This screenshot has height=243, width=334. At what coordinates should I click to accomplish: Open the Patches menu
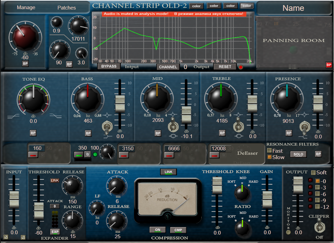pos(66,8)
